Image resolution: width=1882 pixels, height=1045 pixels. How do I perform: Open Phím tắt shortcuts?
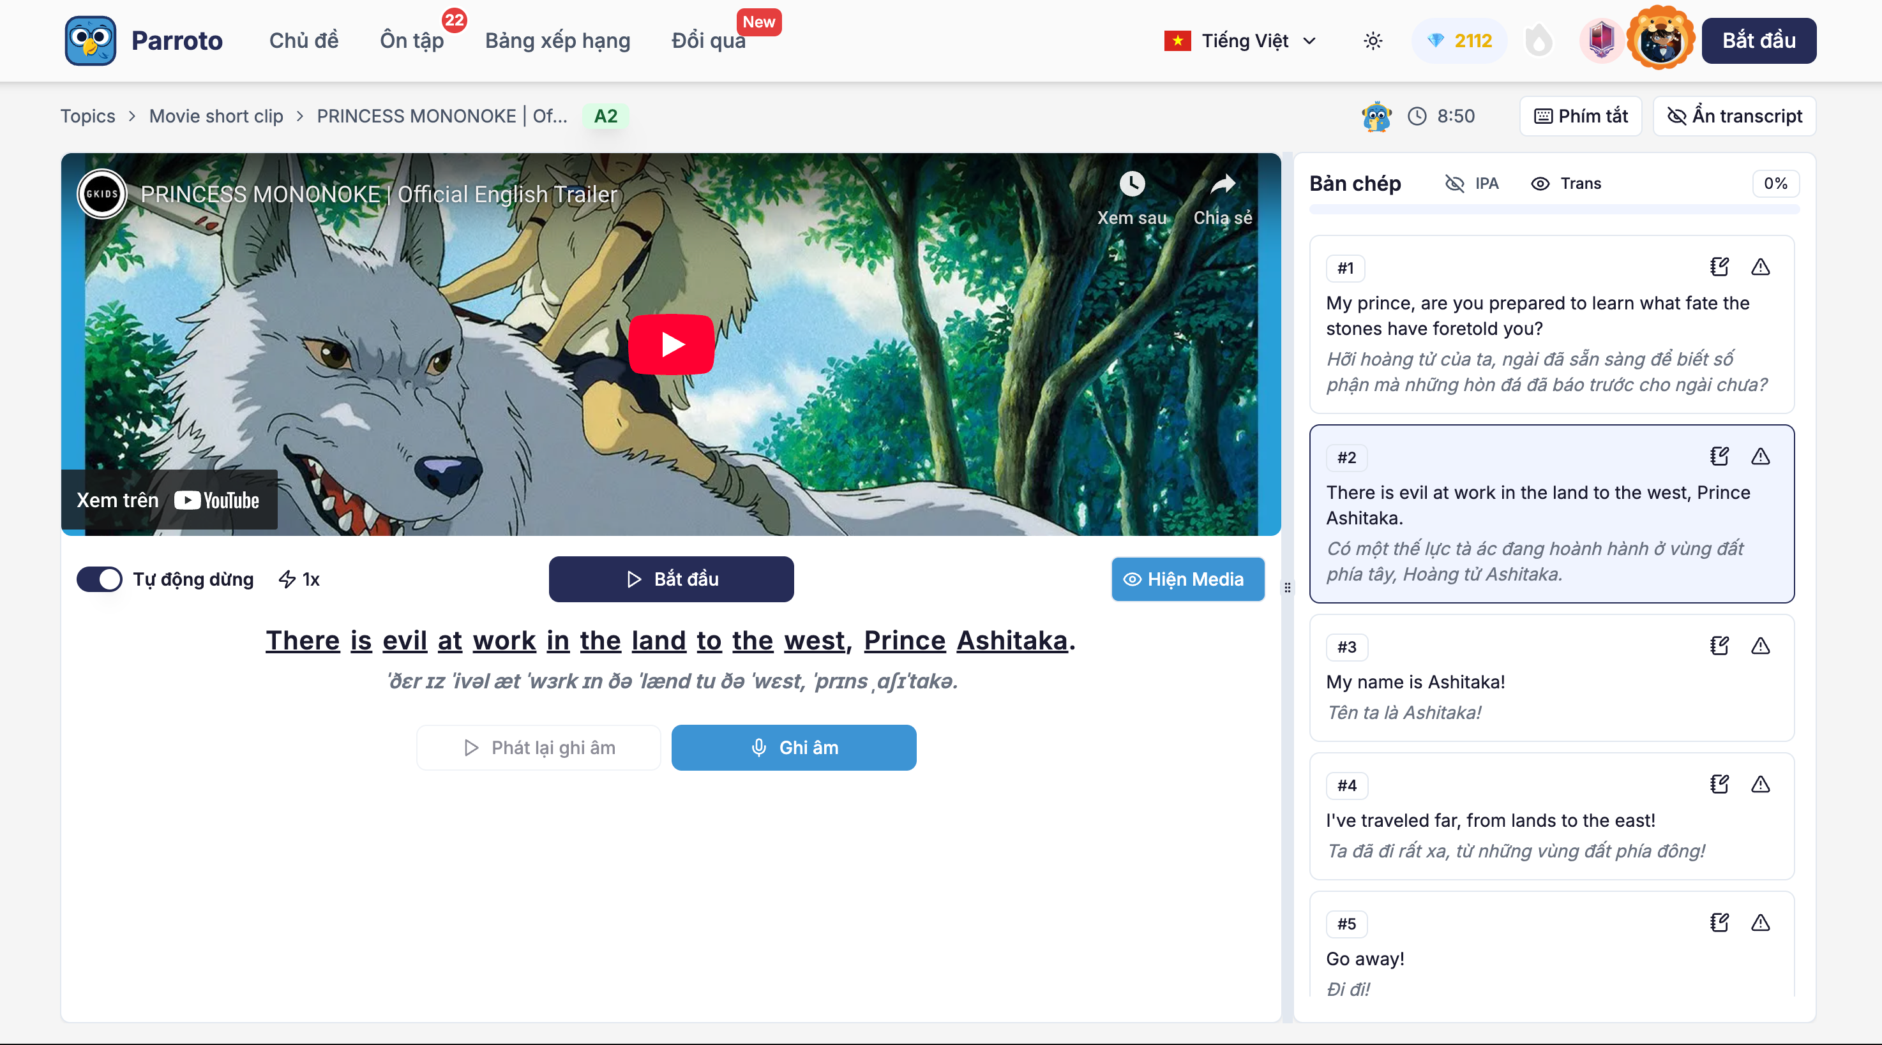coord(1581,116)
